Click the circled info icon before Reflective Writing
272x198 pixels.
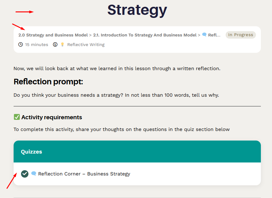coord(55,44)
